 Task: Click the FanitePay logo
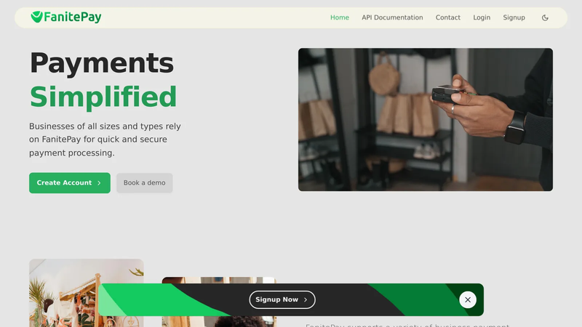pyautogui.click(x=66, y=17)
